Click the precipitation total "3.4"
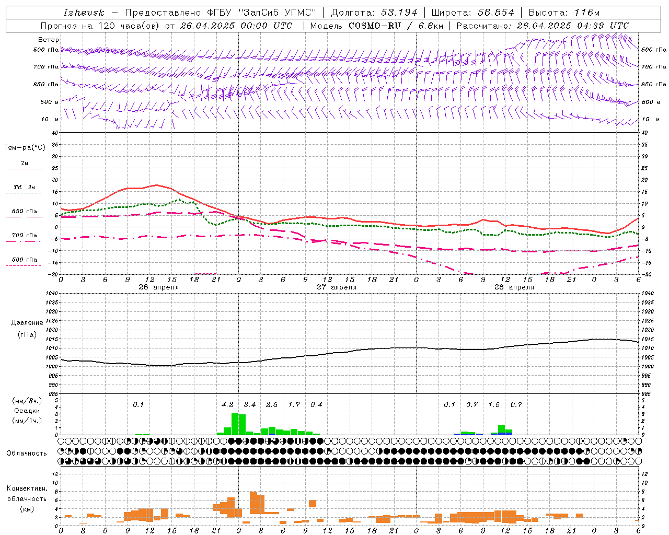Image resolution: width=669 pixels, height=535 pixels. click(x=250, y=405)
